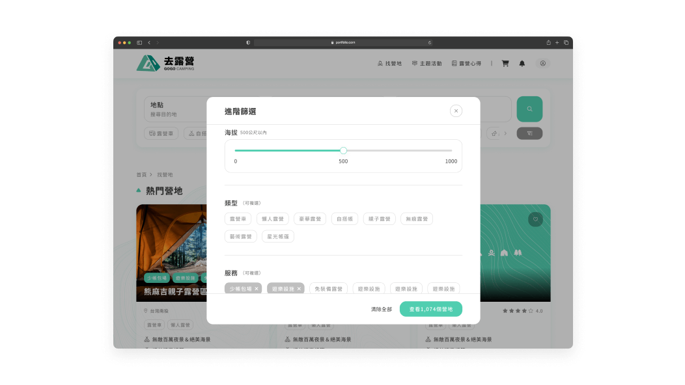The width and height of the screenshot is (685, 385).
Task: Click the 查看1,074個營地 button
Action: [430, 309]
